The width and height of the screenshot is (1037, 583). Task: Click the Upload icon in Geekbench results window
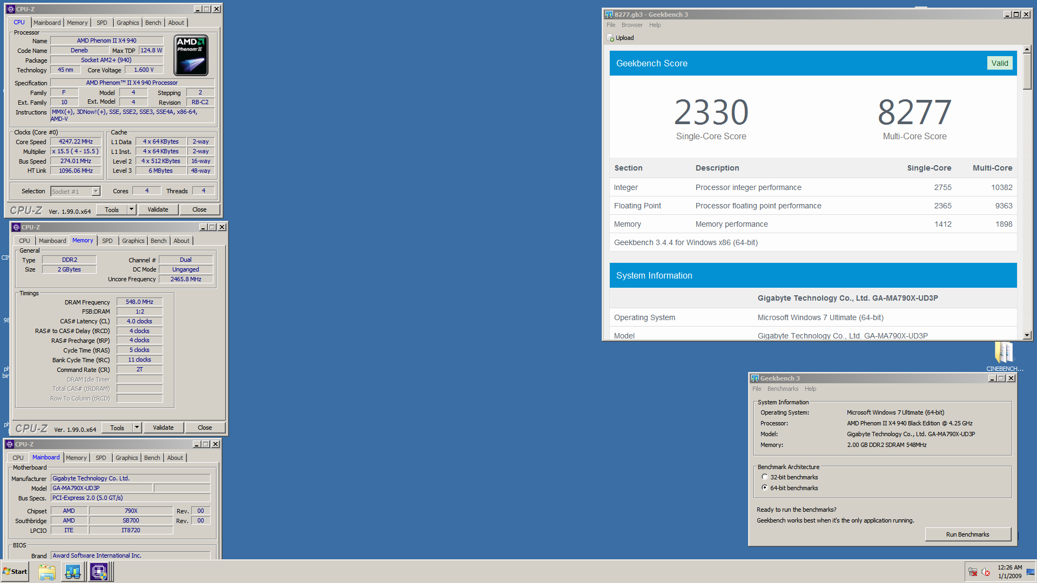point(611,38)
